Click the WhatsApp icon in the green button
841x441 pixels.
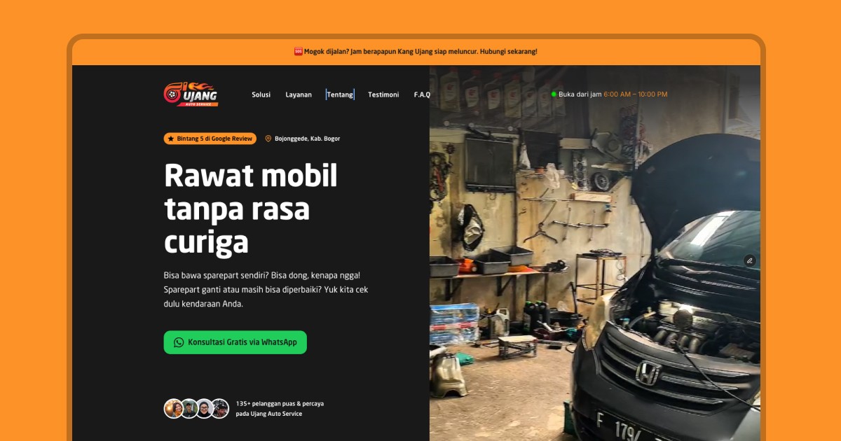click(179, 342)
